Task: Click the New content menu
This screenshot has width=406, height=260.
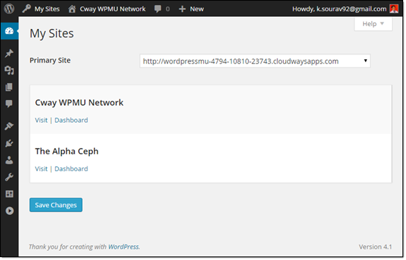Action: [x=191, y=8]
